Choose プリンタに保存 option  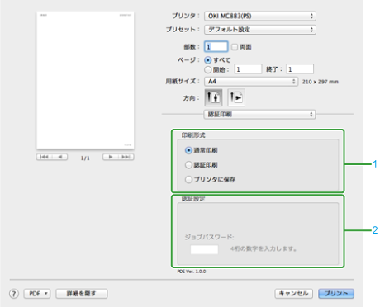click(188, 179)
